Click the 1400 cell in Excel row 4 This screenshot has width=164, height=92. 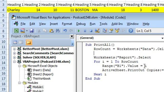click(151, 10)
